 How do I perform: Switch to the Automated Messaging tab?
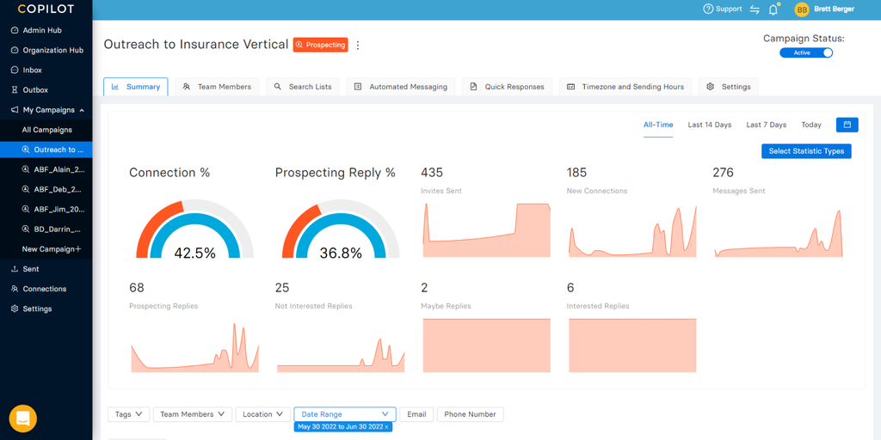(x=401, y=87)
